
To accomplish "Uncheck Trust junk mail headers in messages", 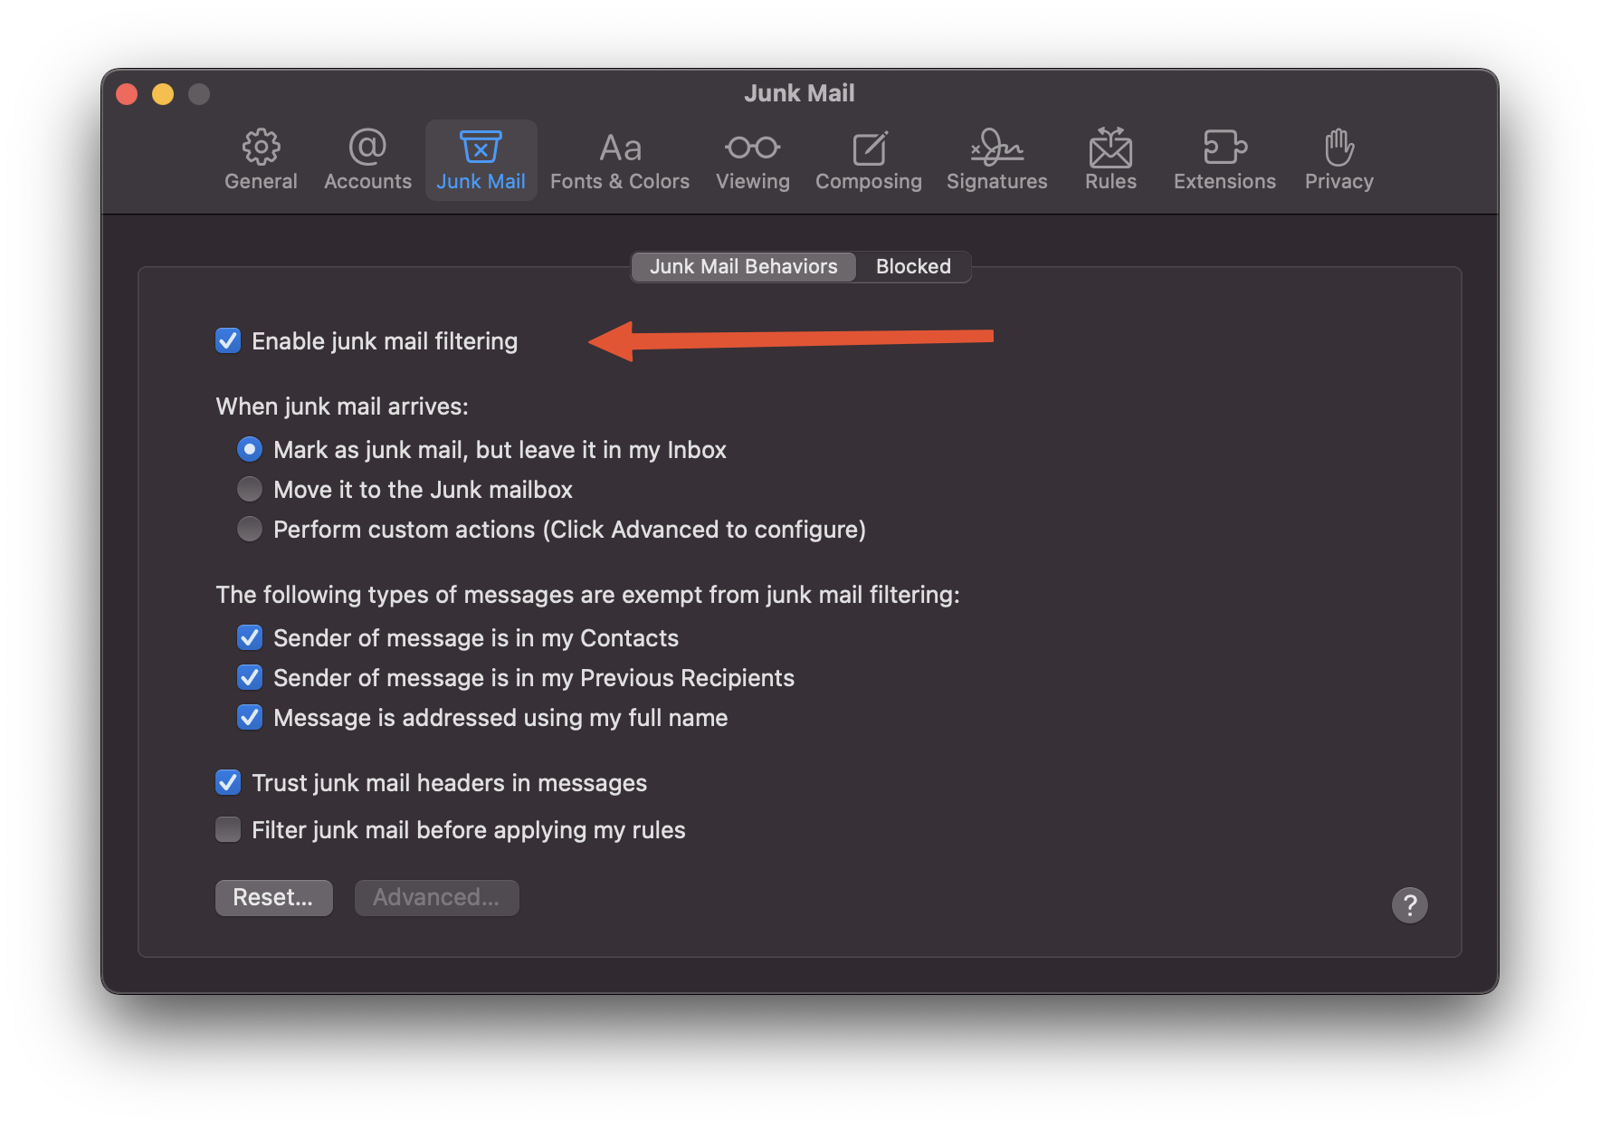I will 228,783.
